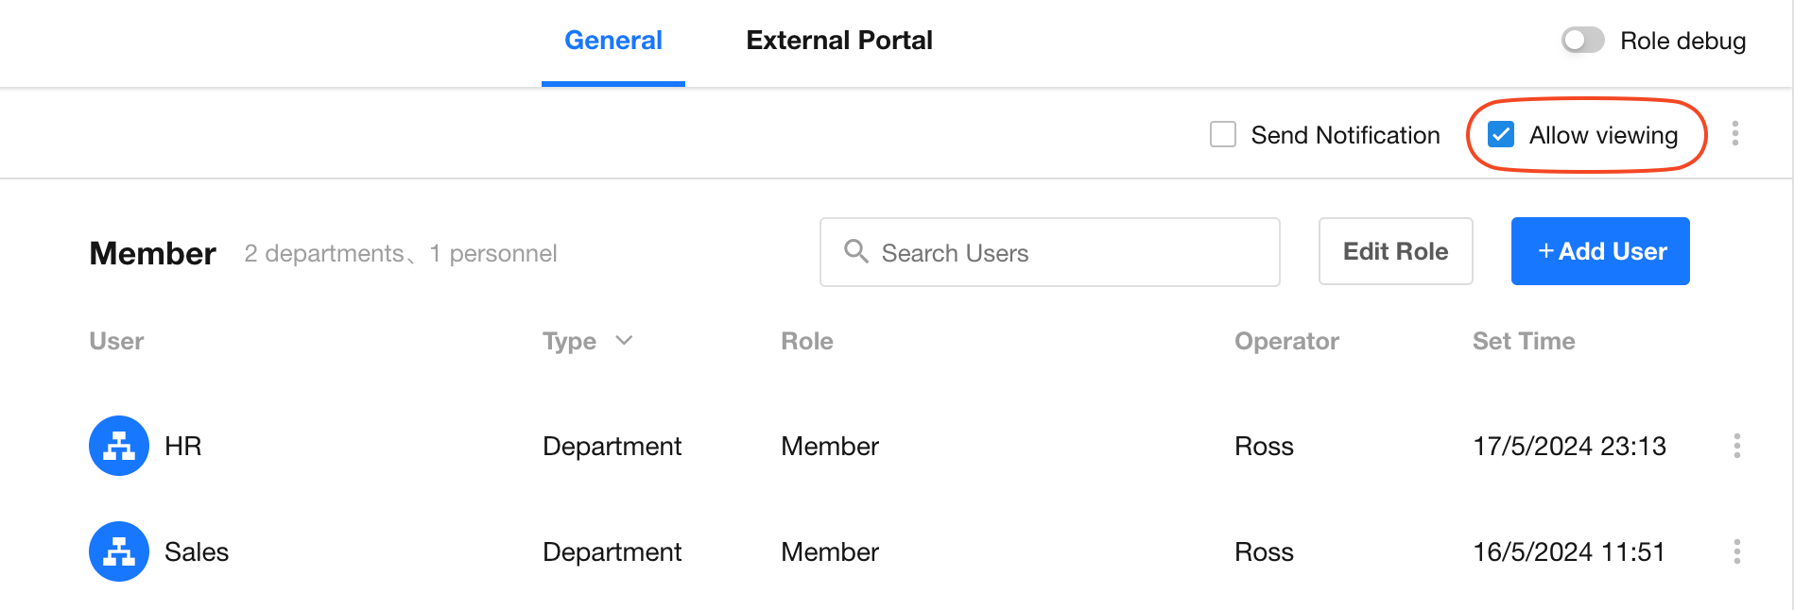Select the HR department name
Screen dimensions: 1794x610
click(x=183, y=447)
